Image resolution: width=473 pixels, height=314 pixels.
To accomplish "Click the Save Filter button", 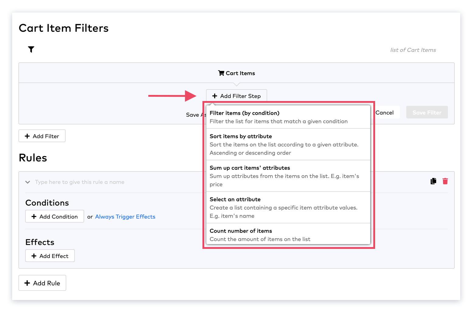I will 426,113.
